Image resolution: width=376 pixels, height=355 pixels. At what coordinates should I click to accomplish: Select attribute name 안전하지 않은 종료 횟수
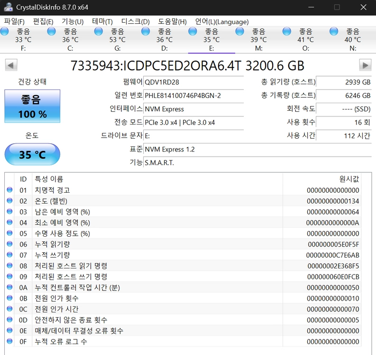coord(71,320)
